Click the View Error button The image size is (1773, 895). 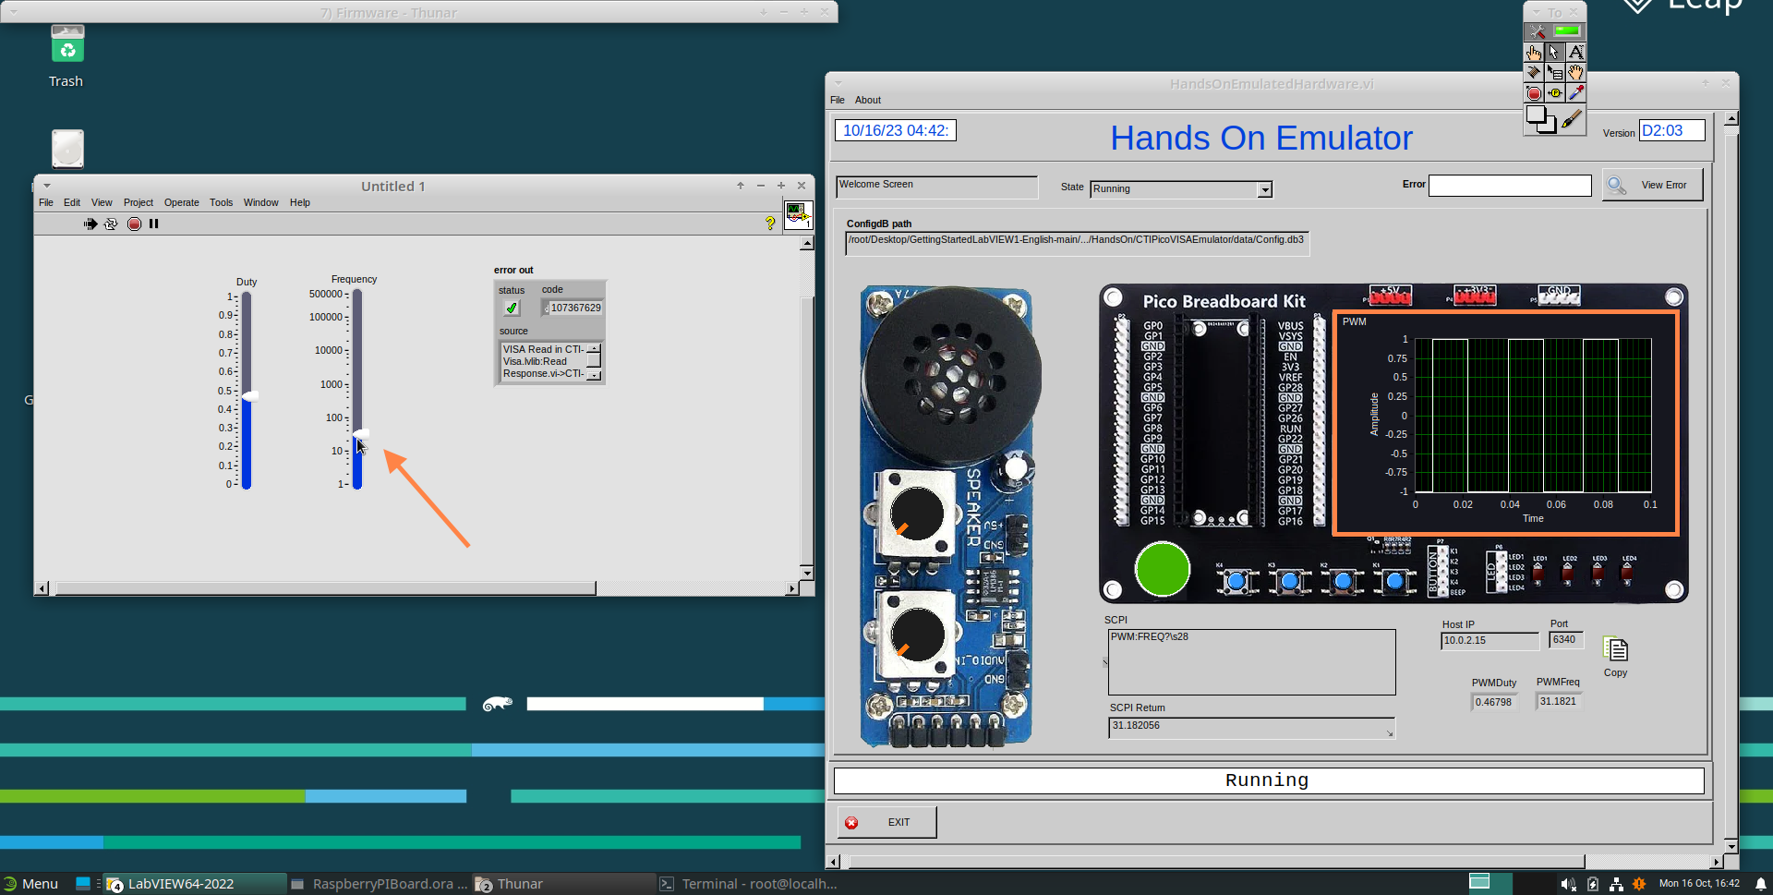click(1652, 185)
